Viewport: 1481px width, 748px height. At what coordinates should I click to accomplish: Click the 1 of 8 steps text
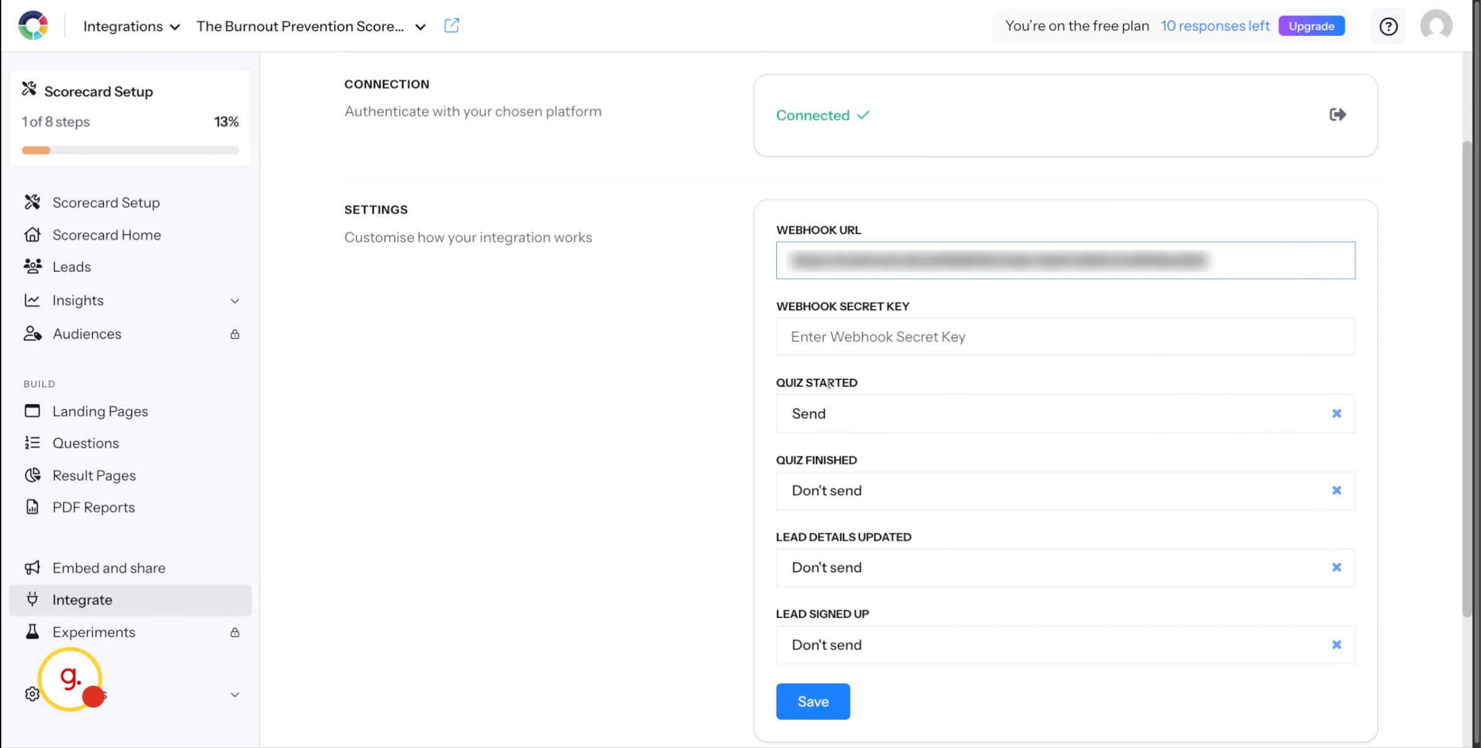pyautogui.click(x=56, y=122)
